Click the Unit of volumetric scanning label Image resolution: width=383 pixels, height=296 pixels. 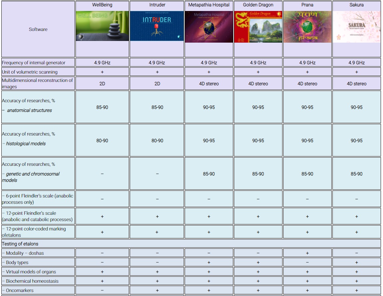[30, 72]
